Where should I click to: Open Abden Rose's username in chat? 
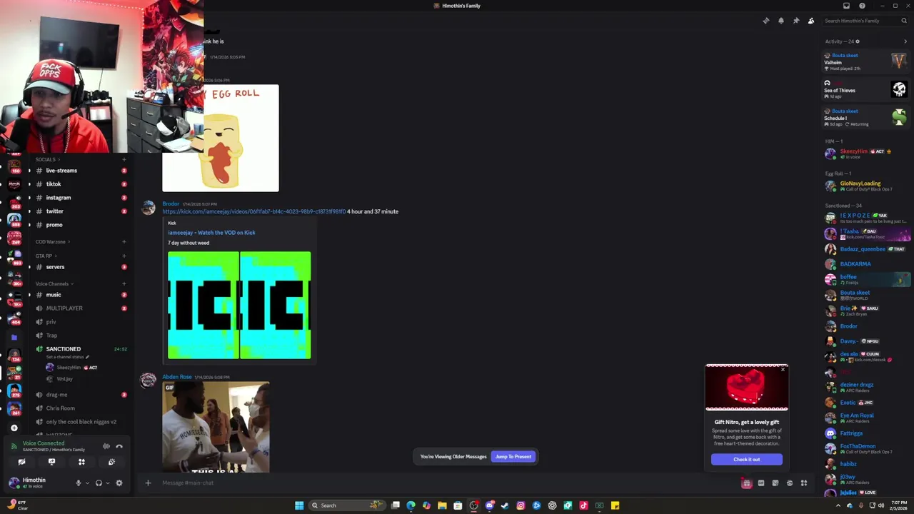click(x=176, y=377)
